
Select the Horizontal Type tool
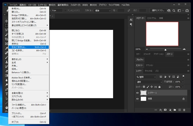point(6,94)
